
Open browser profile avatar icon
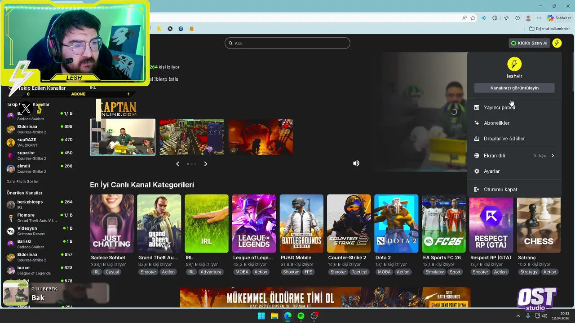[x=528, y=18]
